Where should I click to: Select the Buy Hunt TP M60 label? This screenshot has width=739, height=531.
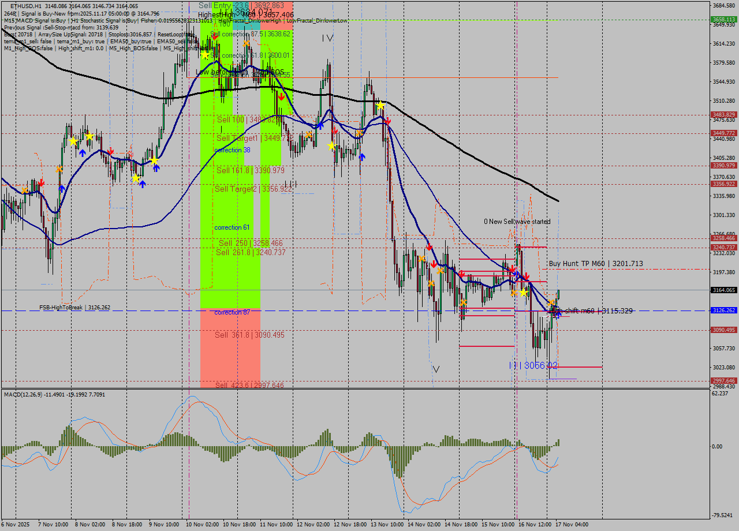595,264
